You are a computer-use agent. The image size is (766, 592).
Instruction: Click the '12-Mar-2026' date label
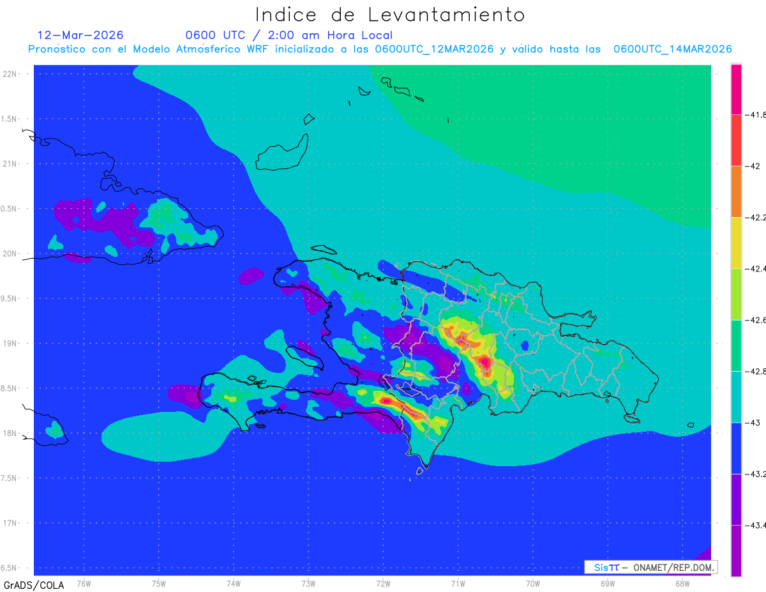point(80,35)
